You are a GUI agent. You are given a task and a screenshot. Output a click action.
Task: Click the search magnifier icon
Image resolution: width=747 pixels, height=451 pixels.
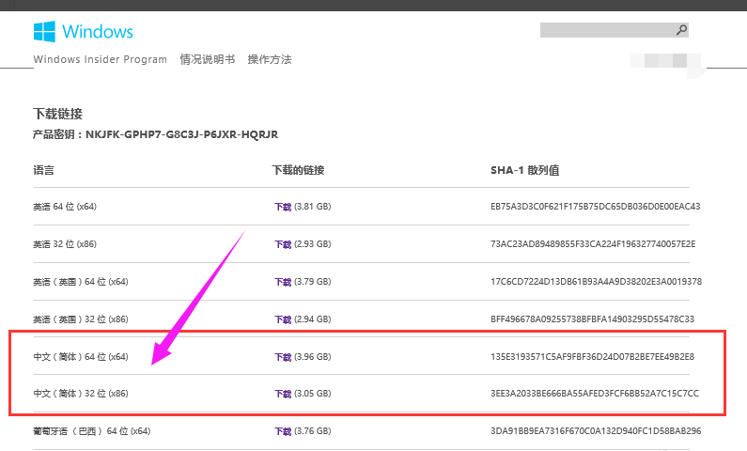coord(682,30)
